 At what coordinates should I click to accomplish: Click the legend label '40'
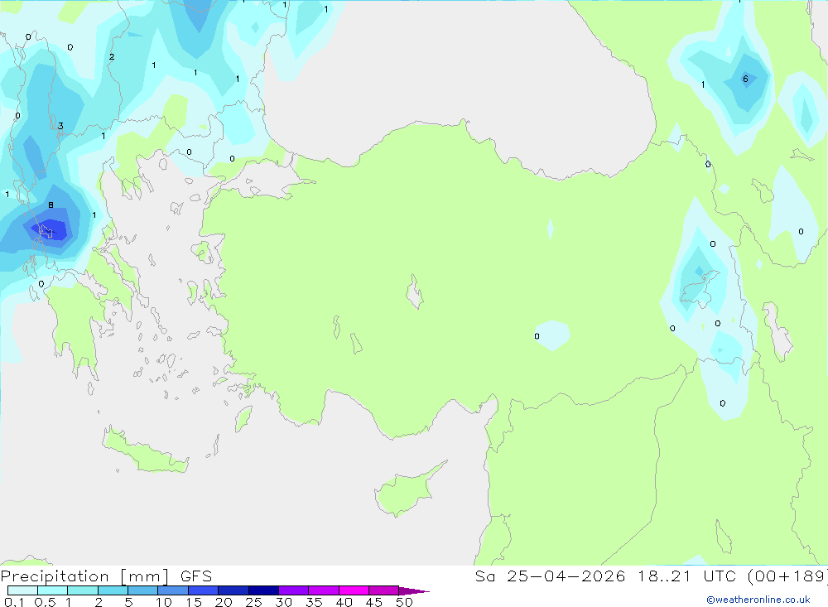point(344,602)
